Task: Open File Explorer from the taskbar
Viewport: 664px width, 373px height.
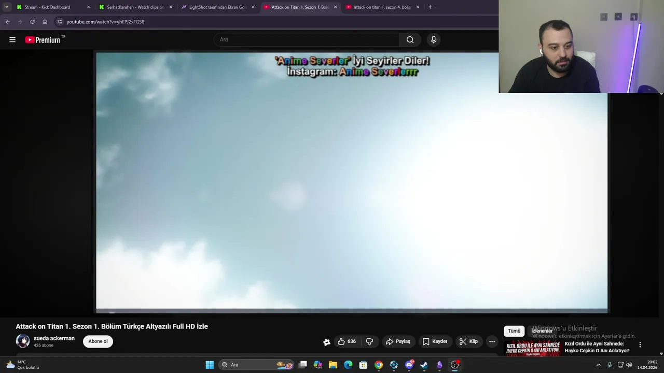Action: [333, 365]
